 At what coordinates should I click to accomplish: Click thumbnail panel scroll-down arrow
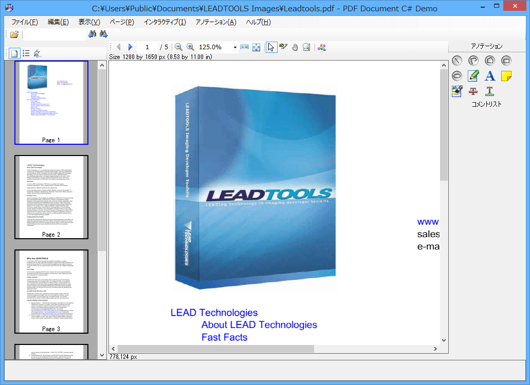pyautogui.click(x=102, y=355)
